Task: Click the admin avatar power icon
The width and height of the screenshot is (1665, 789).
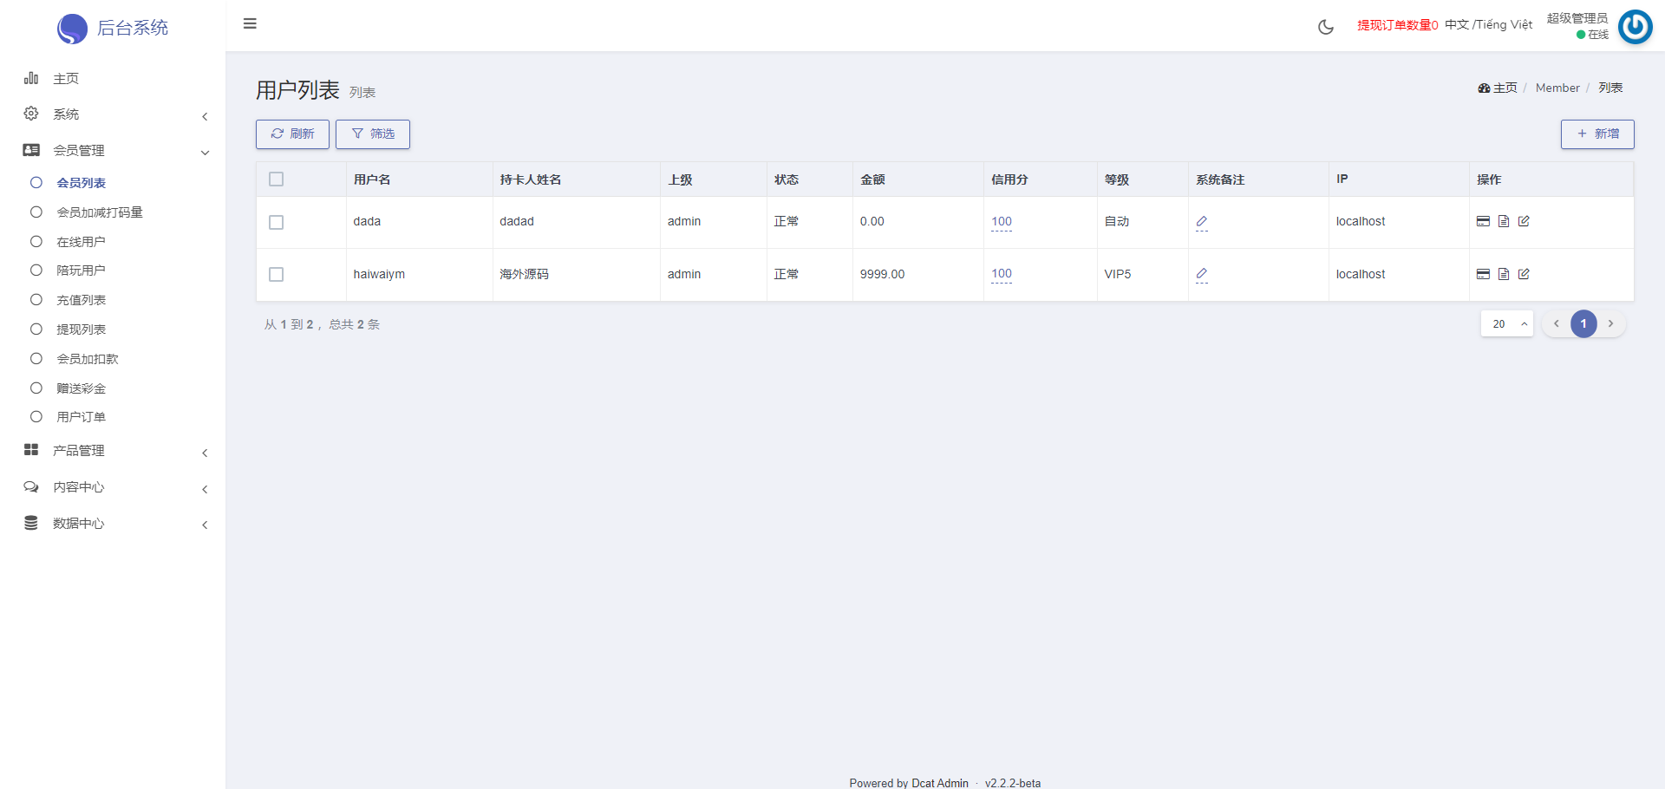Action: pyautogui.click(x=1635, y=27)
